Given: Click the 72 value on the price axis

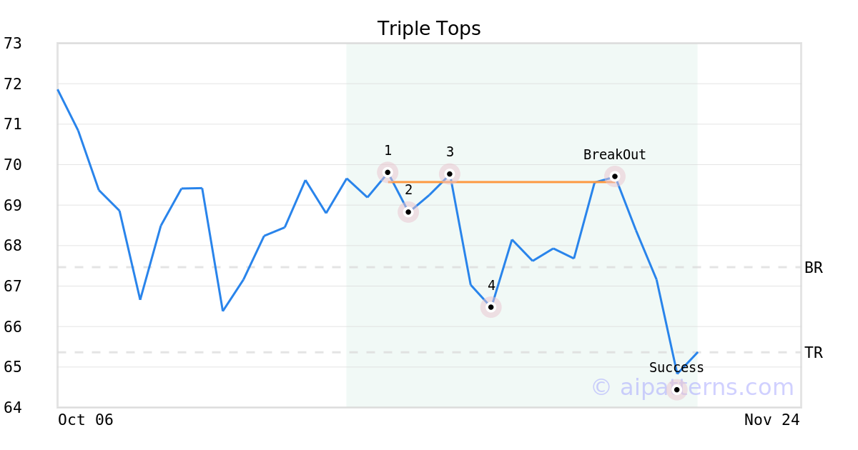Looking at the screenshot, I should (13, 84).
